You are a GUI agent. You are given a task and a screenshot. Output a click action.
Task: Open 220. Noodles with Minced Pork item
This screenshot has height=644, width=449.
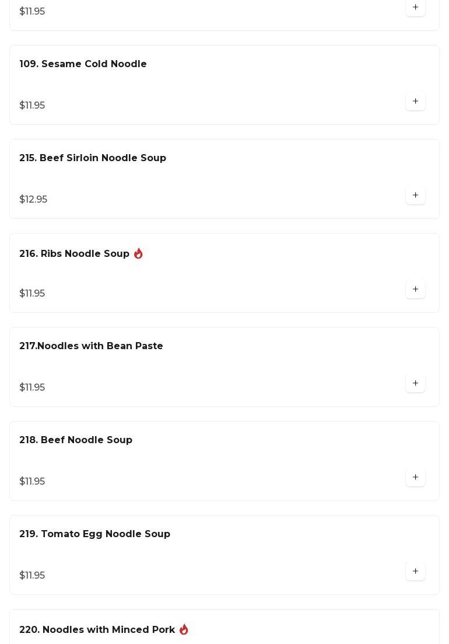point(97,630)
